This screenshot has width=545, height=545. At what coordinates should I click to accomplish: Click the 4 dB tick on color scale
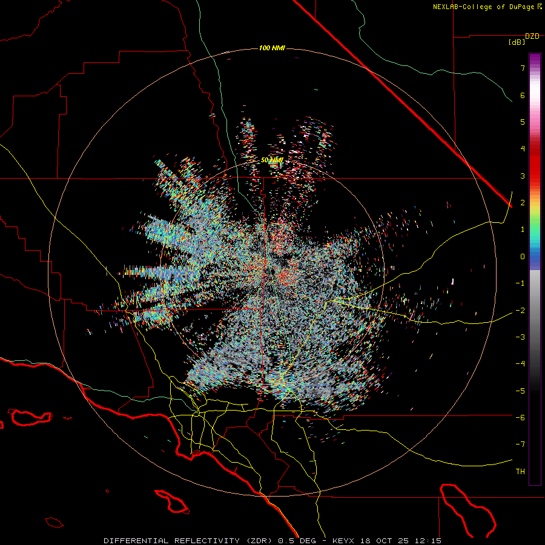coord(523,149)
